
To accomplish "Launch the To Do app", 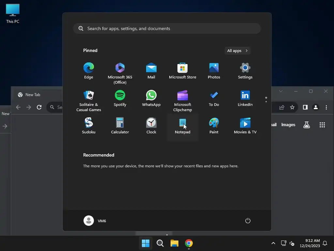I will 214,98.
